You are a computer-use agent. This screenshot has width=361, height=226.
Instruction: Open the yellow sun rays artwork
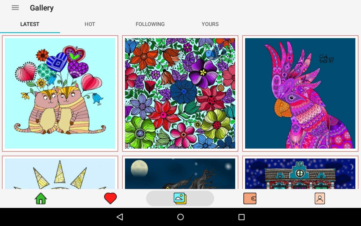pyautogui.click(x=60, y=172)
